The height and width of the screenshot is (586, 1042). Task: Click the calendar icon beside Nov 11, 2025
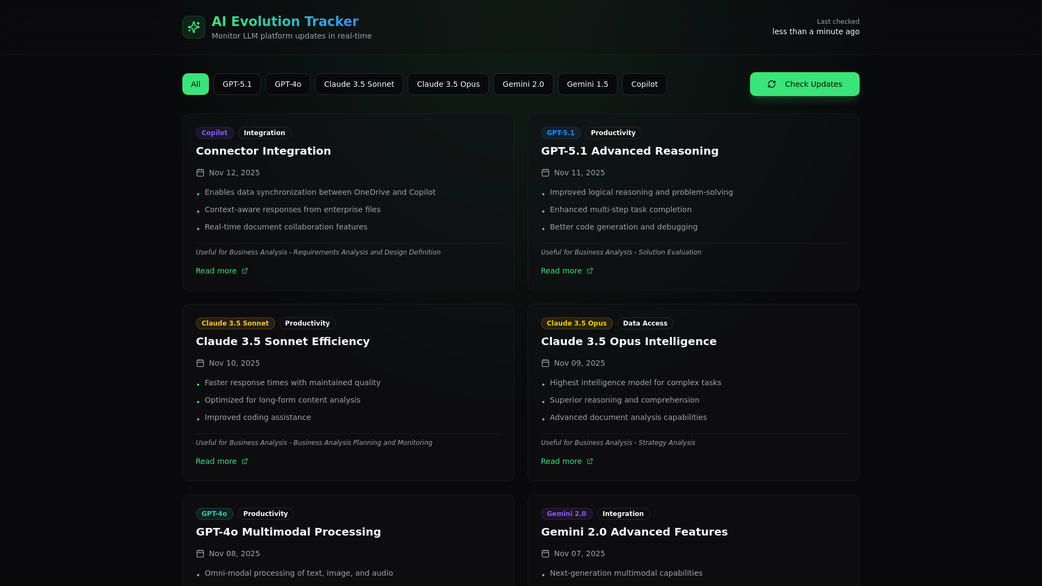[545, 173]
